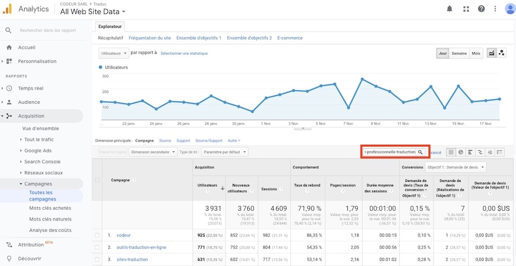Switch to line chart view
516x266 pixels.
click(491, 53)
